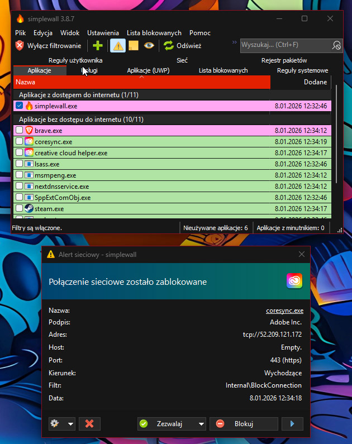Switch to the Lista blokowanych tab

223,70
